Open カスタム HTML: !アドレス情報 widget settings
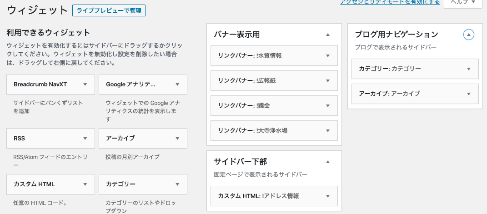This screenshot has width=487, height=214. coord(327,196)
